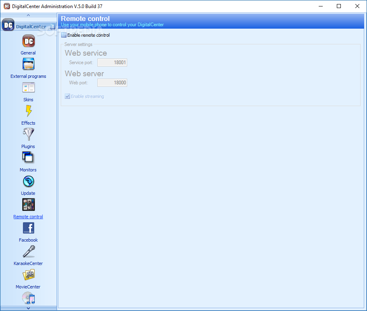Image resolution: width=367 pixels, height=311 pixels.
Task: Select the Update arrow icon
Action: click(29, 181)
